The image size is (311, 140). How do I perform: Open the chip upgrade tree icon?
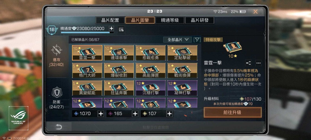(248, 63)
